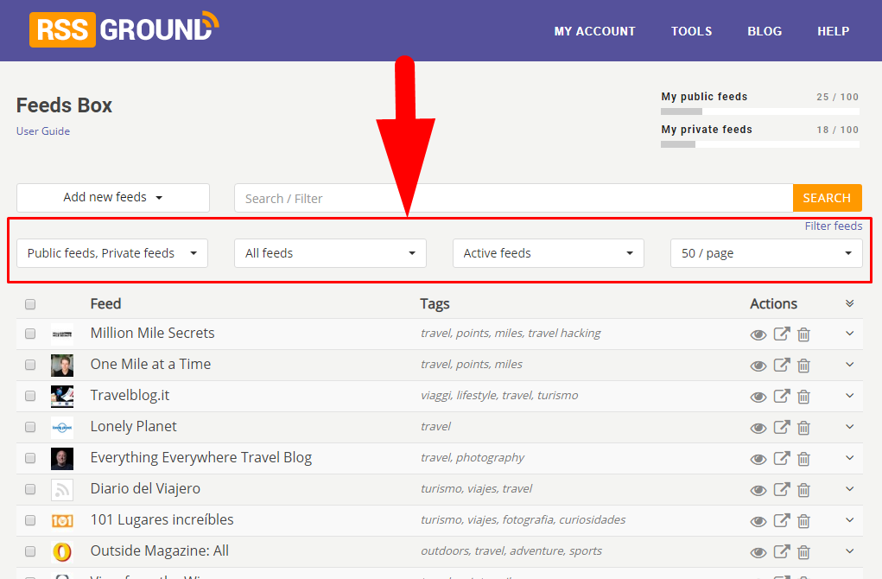Open the Lonely Planet feed title
Viewport: 882px width, 579px height.
133,427
